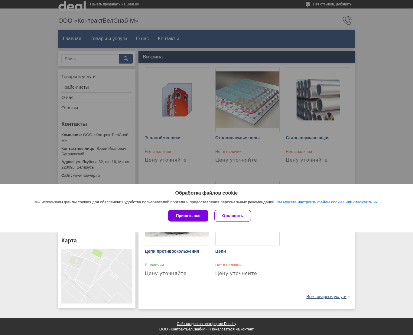Click the magnifying glass search button
The height and width of the screenshot is (335, 413).
click(x=126, y=59)
